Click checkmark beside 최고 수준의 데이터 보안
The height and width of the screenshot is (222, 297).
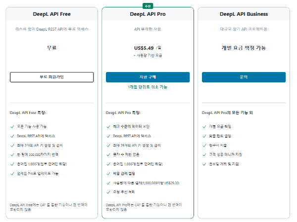pyautogui.click(x=108, y=127)
